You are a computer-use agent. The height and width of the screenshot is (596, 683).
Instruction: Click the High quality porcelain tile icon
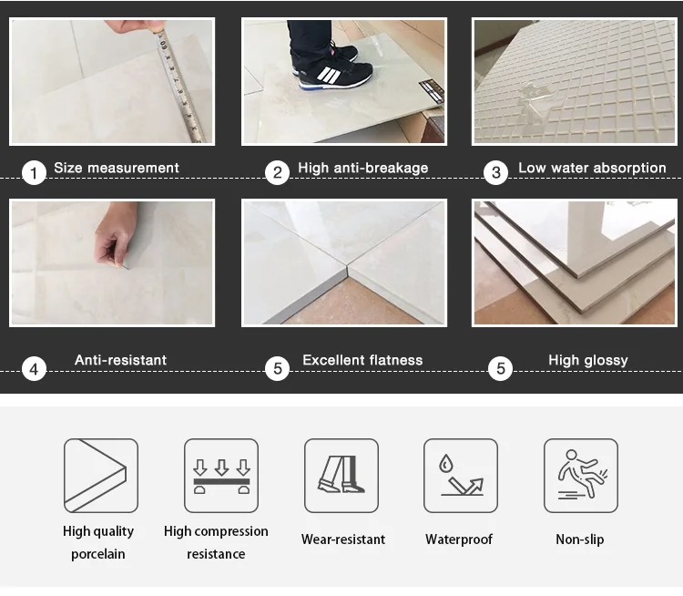tap(101, 475)
